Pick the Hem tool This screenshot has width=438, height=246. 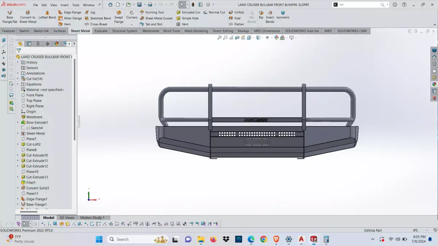(65, 24)
